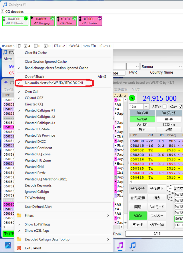The height and width of the screenshot is (253, 183).
Task: Toggle No audio alerts for WSJTX/JTDX DX Call
Action: point(64,83)
